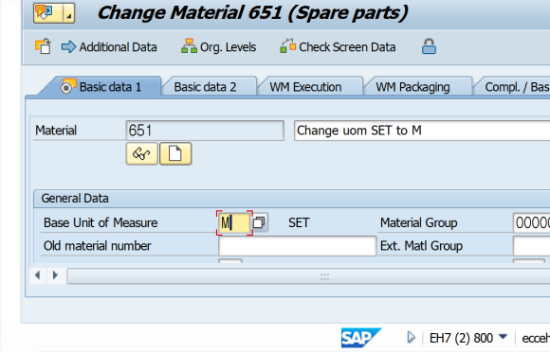Click the Ext. Matl Group field
This screenshot has height=352, width=550.
tap(531, 246)
